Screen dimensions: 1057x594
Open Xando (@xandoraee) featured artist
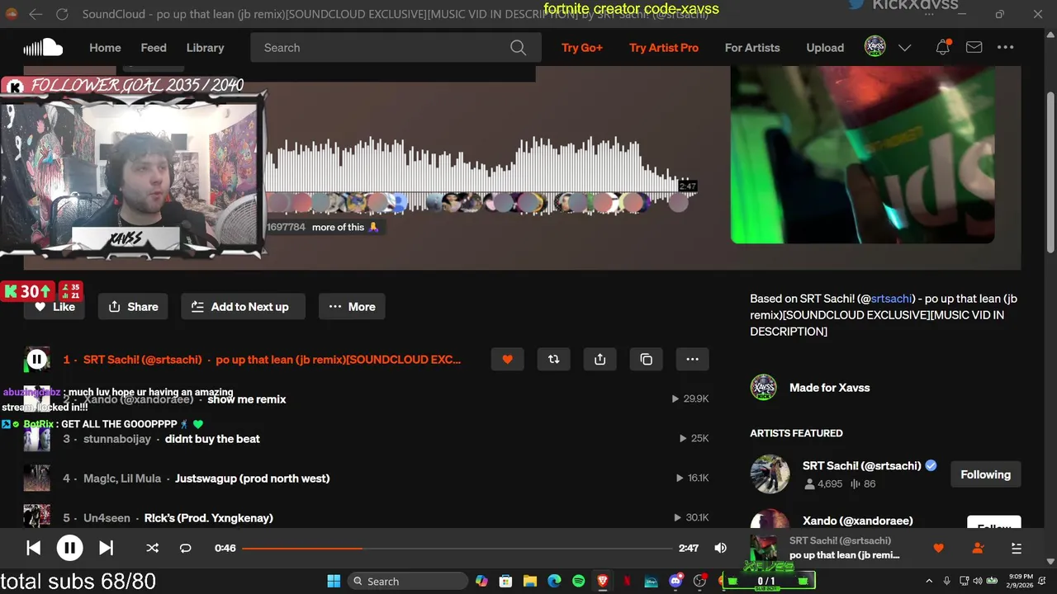tap(857, 521)
